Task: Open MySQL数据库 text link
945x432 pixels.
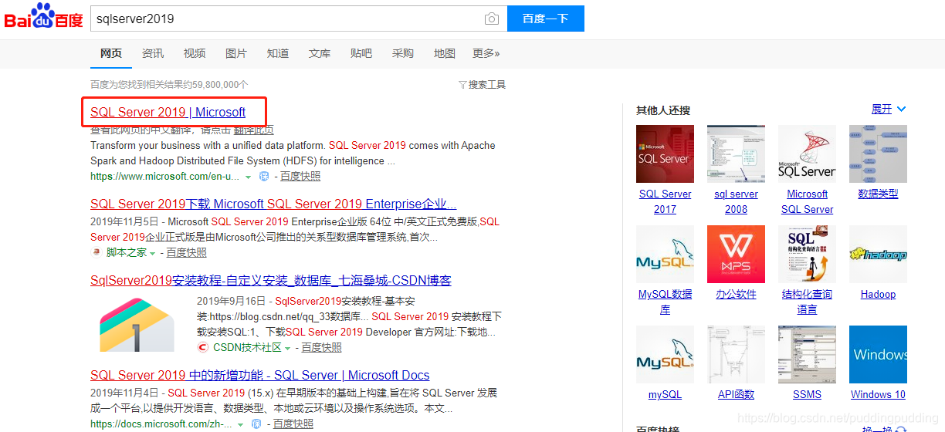Action: [x=665, y=302]
